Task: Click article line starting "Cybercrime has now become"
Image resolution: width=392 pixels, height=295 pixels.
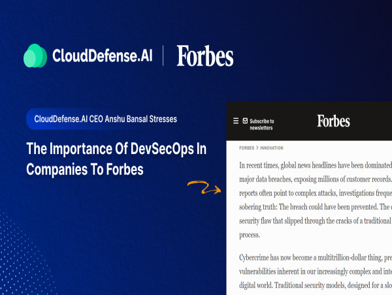Action: (x=316, y=258)
